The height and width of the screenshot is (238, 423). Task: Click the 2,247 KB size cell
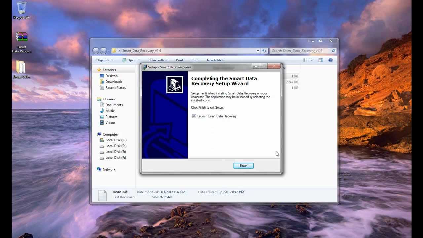[x=292, y=82]
